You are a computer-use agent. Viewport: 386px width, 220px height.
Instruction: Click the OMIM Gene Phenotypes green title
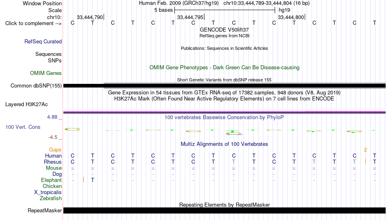tap(224, 68)
